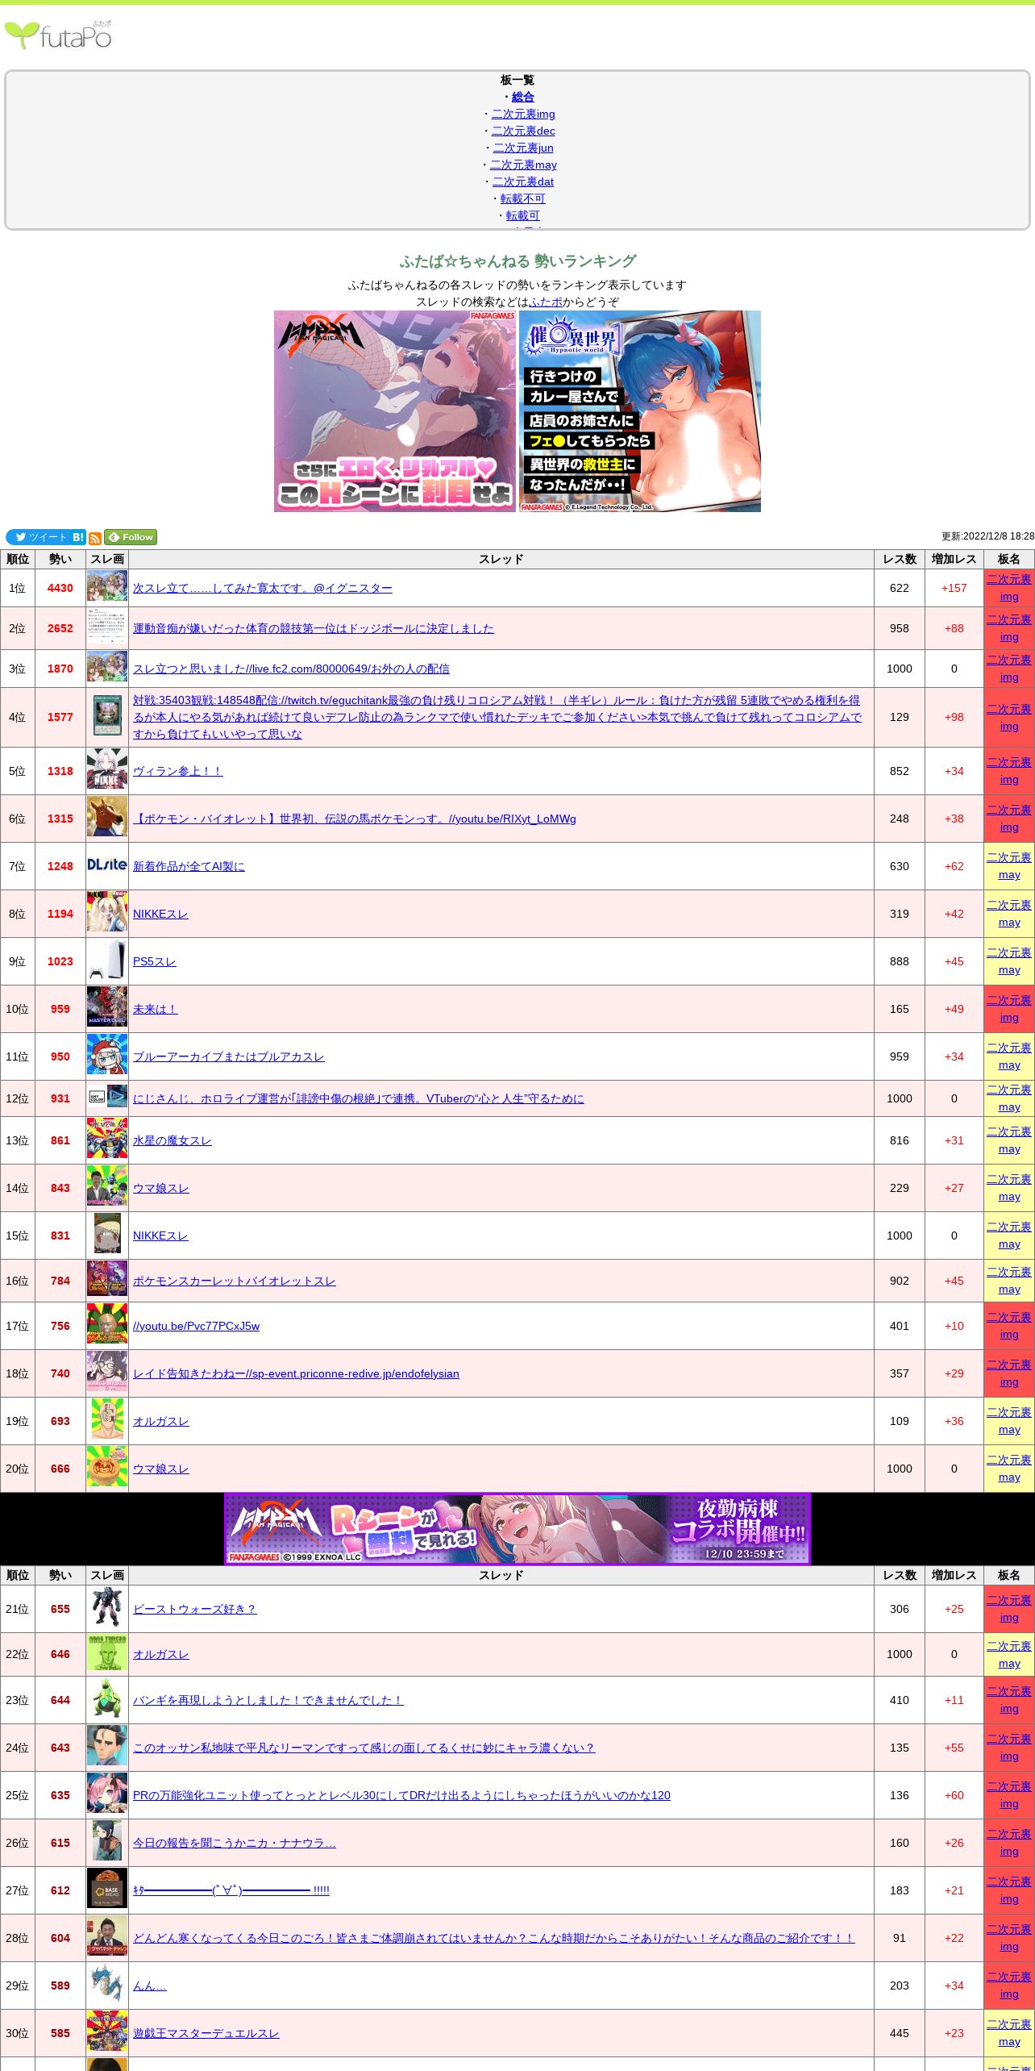The width and height of the screenshot is (1035, 2071).
Task: Open the ブルーアーカイブまたはブルアカスレ thread
Action: point(229,1056)
